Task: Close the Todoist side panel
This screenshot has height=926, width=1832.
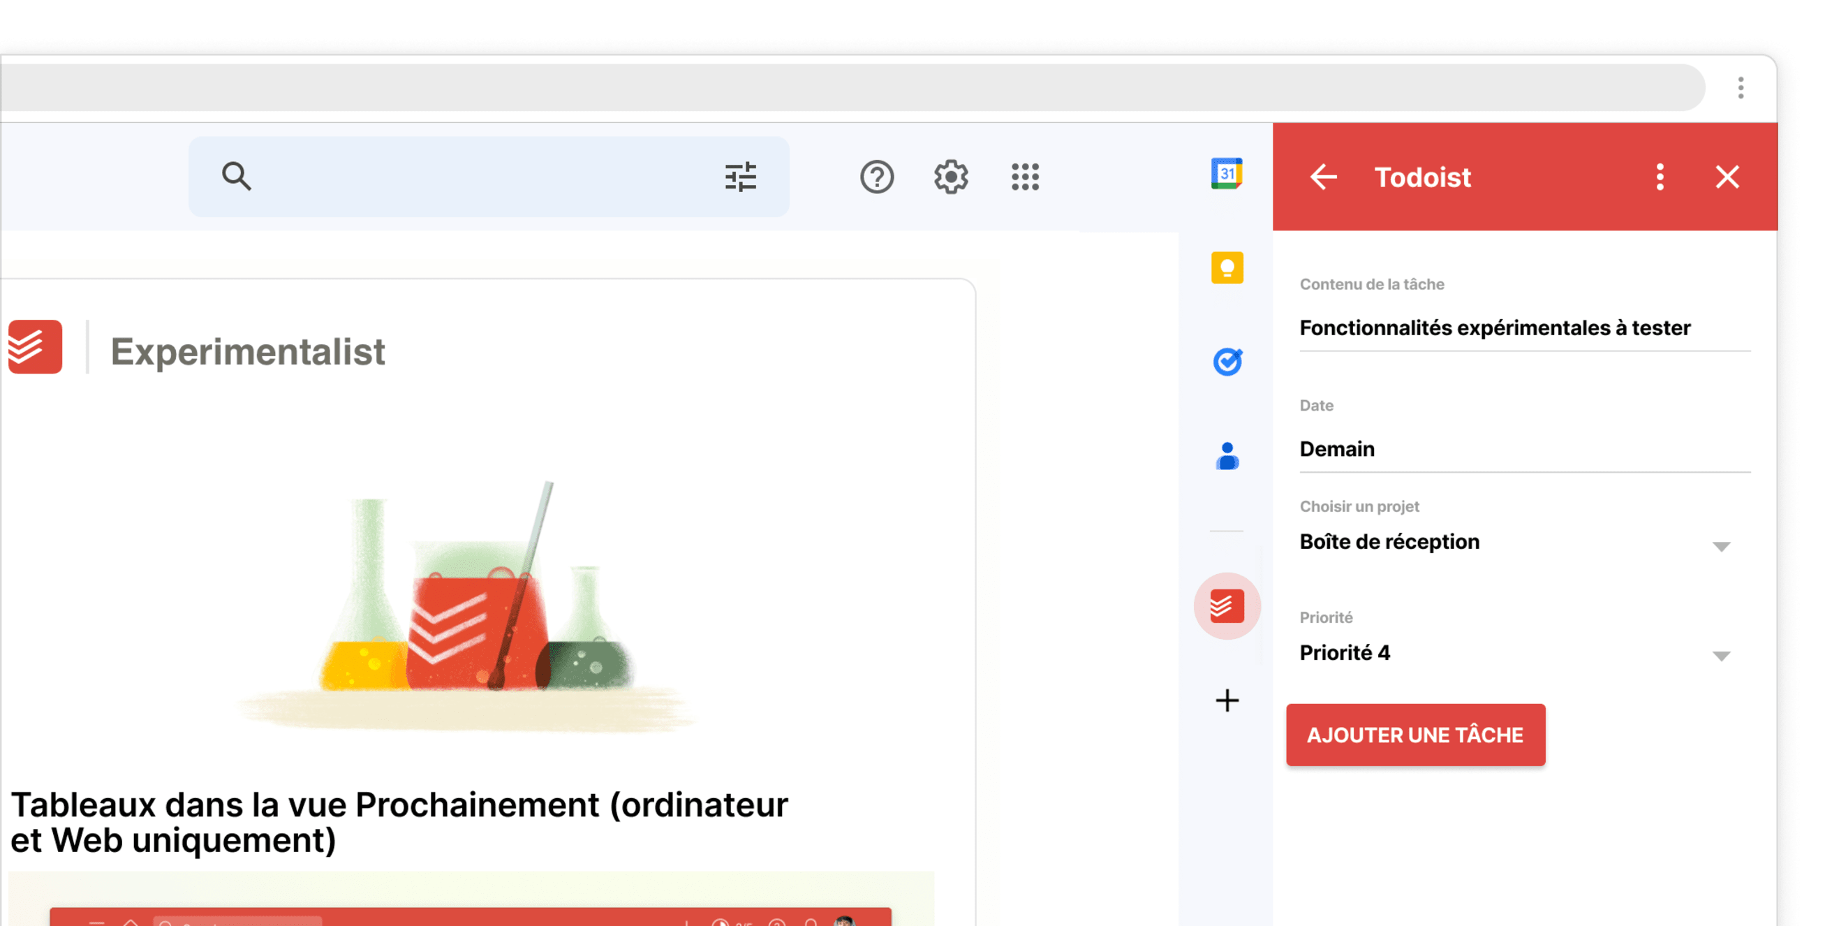Action: click(1727, 177)
